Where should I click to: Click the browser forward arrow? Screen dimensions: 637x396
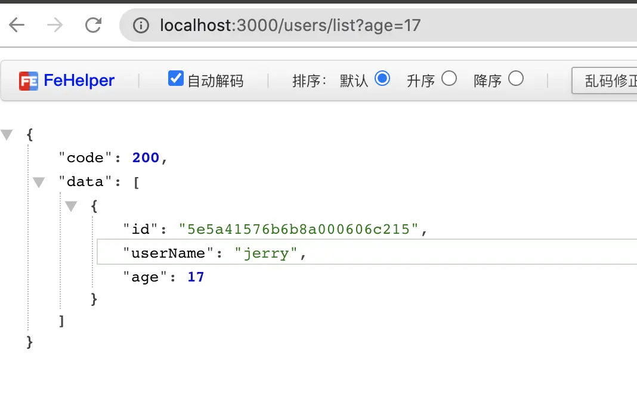pos(55,25)
